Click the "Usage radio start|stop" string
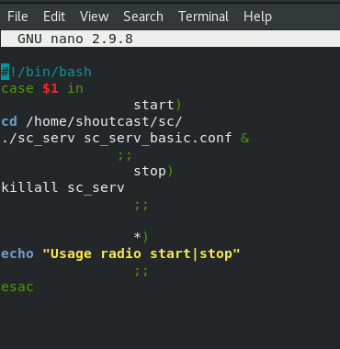This screenshot has width=340, height=349. (x=142, y=254)
